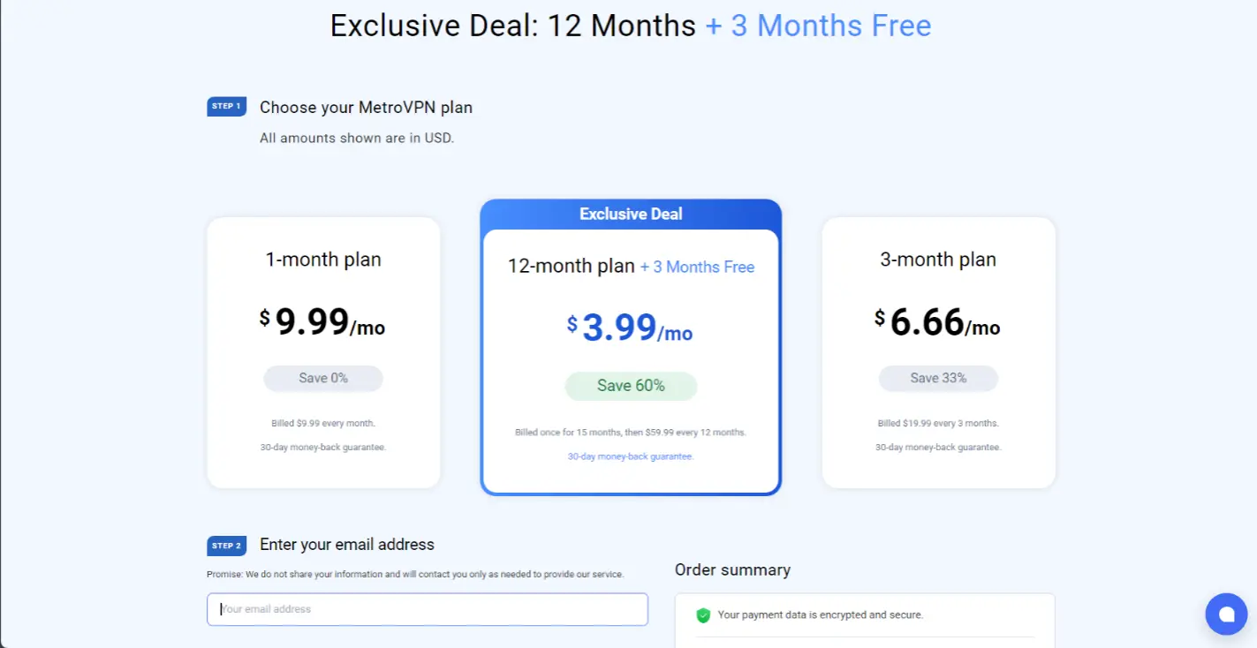Click the $6.66/mo price
This screenshot has width=1257, height=648.
tap(938, 322)
